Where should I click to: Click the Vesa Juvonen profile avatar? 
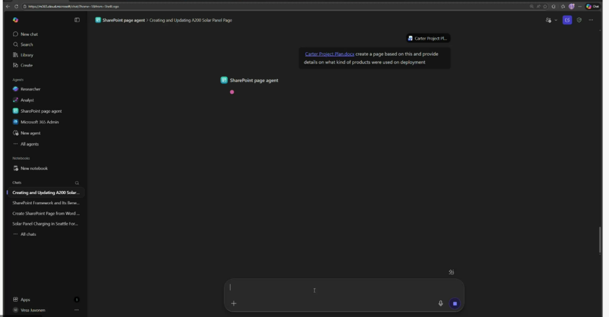point(15,310)
